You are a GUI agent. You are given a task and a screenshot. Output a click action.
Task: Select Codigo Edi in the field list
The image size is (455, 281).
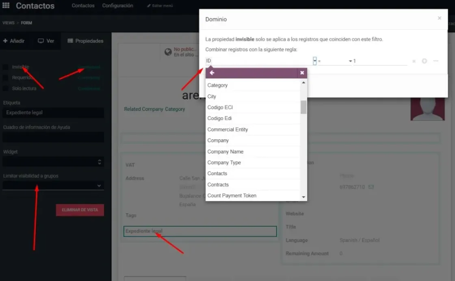point(253,118)
